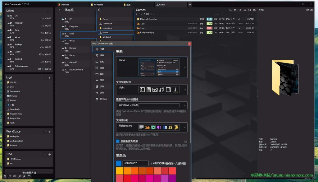Open the Cache folder in the G: column
This screenshot has width=318, height=182.
[x=116, y=19]
